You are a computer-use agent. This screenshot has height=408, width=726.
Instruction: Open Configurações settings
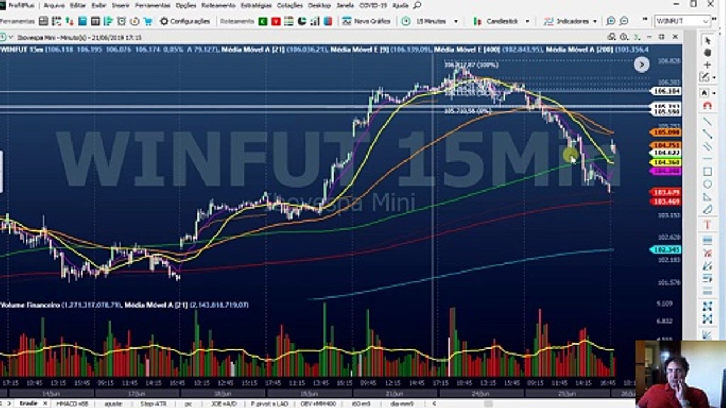pos(185,22)
